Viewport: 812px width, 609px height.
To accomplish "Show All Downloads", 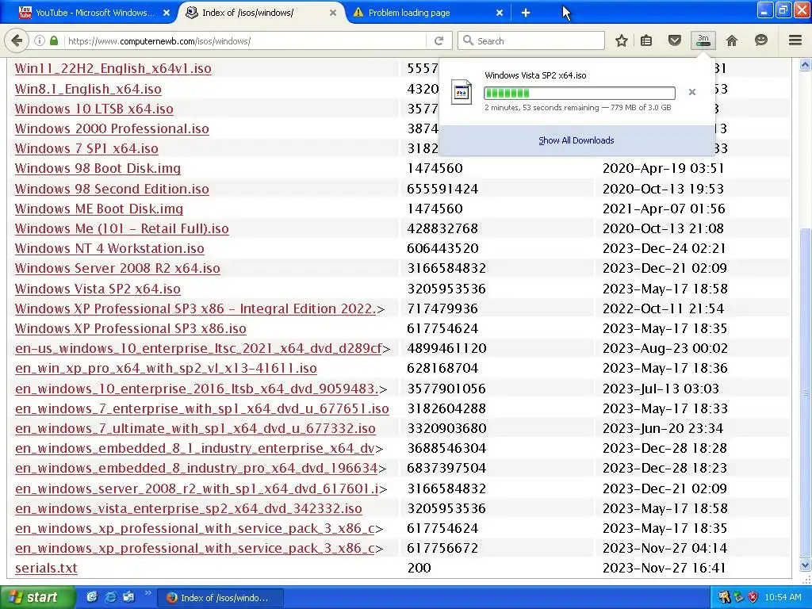I will 576,140.
